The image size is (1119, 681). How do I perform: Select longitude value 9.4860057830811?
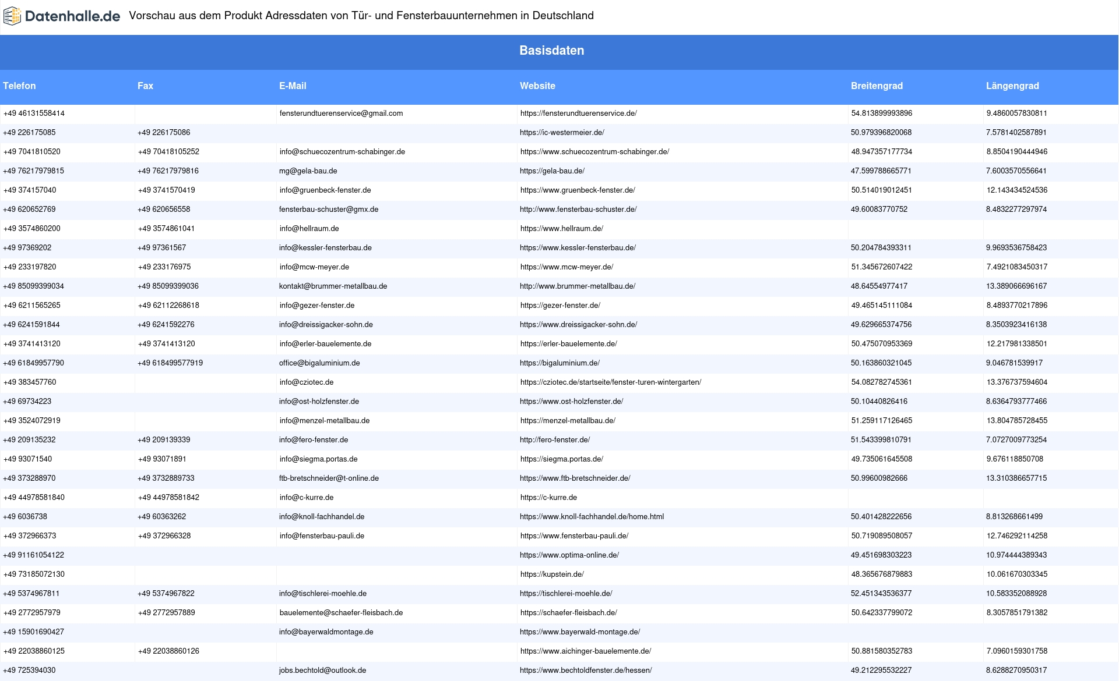[x=1016, y=114]
